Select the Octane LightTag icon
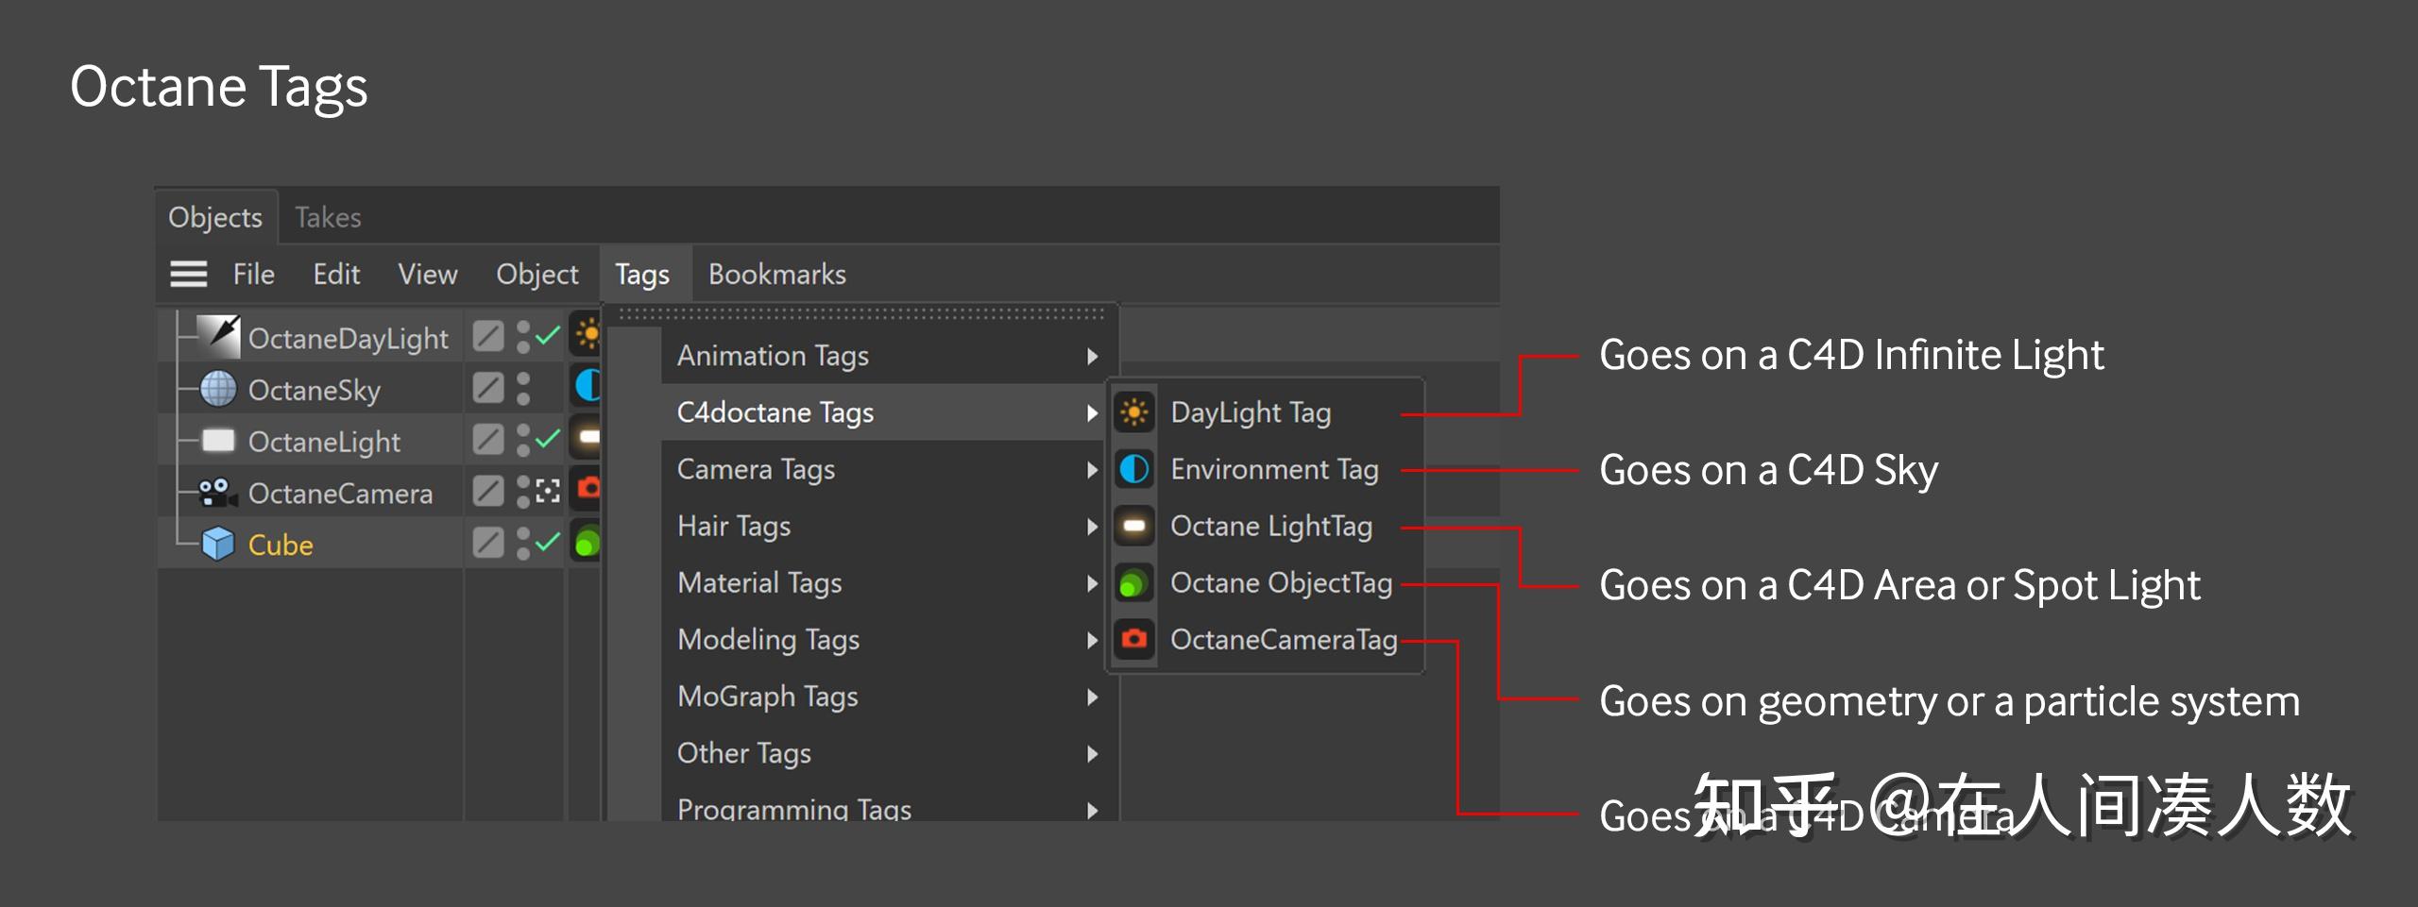 pos(1133,526)
